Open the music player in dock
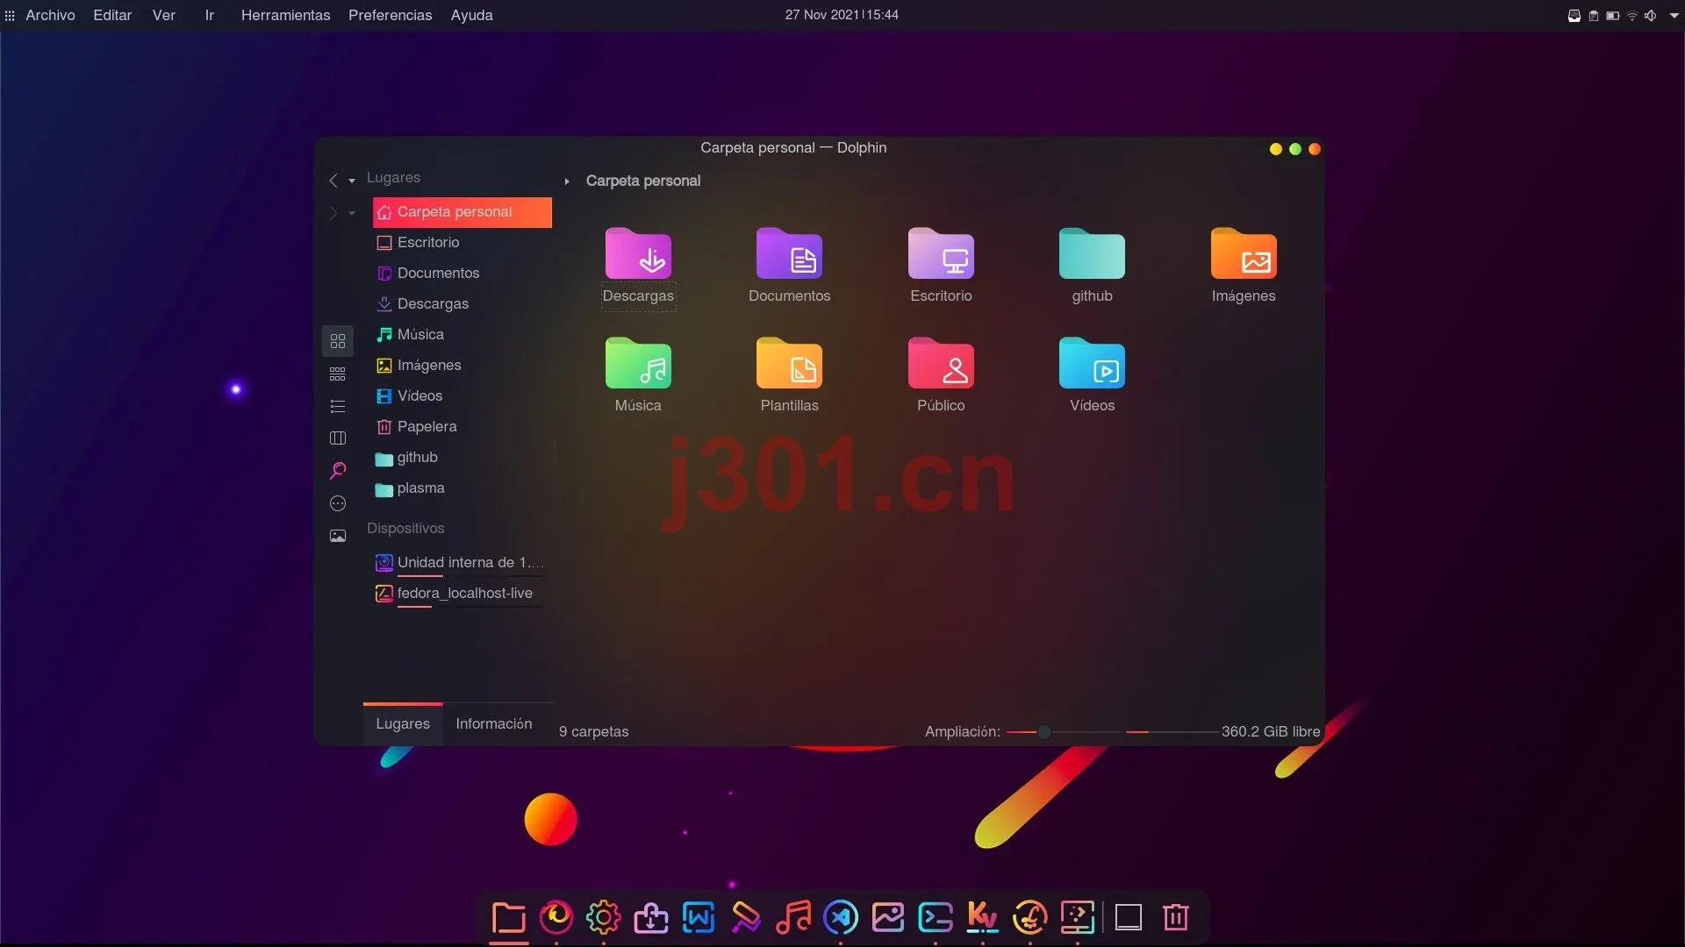1685x947 pixels. [x=793, y=917]
